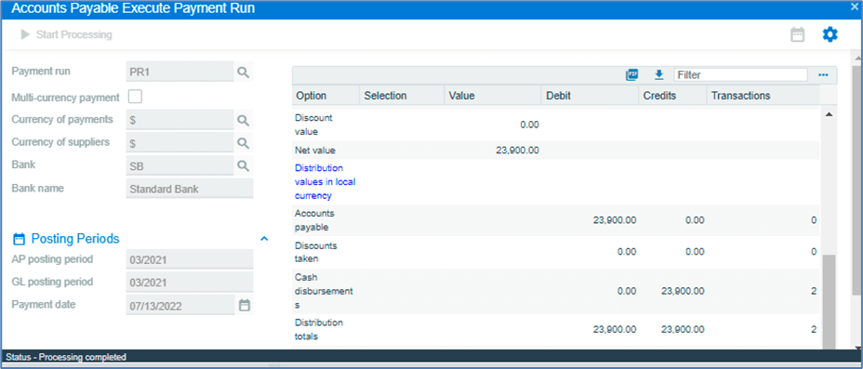Click the Currency of suppliers search icon
Screen dimensions: 863x369
coord(244,142)
